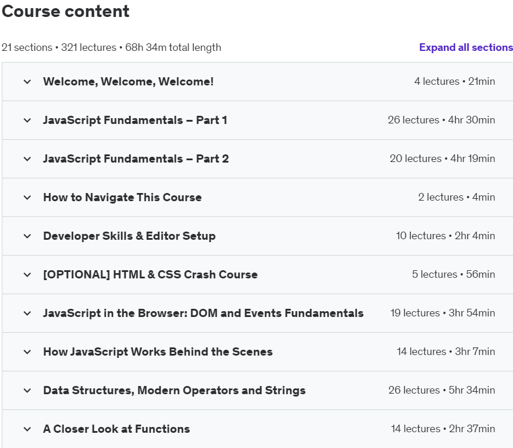The height and width of the screenshot is (448, 513).
Task: Click the 19 lectures • 3hr 54min summary
Action: (x=442, y=313)
